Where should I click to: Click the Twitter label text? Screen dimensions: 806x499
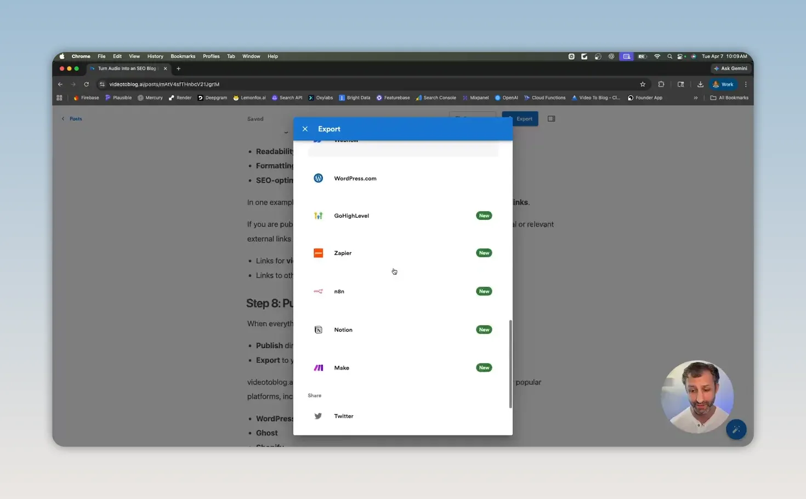pyautogui.click(x=344, y=416)
